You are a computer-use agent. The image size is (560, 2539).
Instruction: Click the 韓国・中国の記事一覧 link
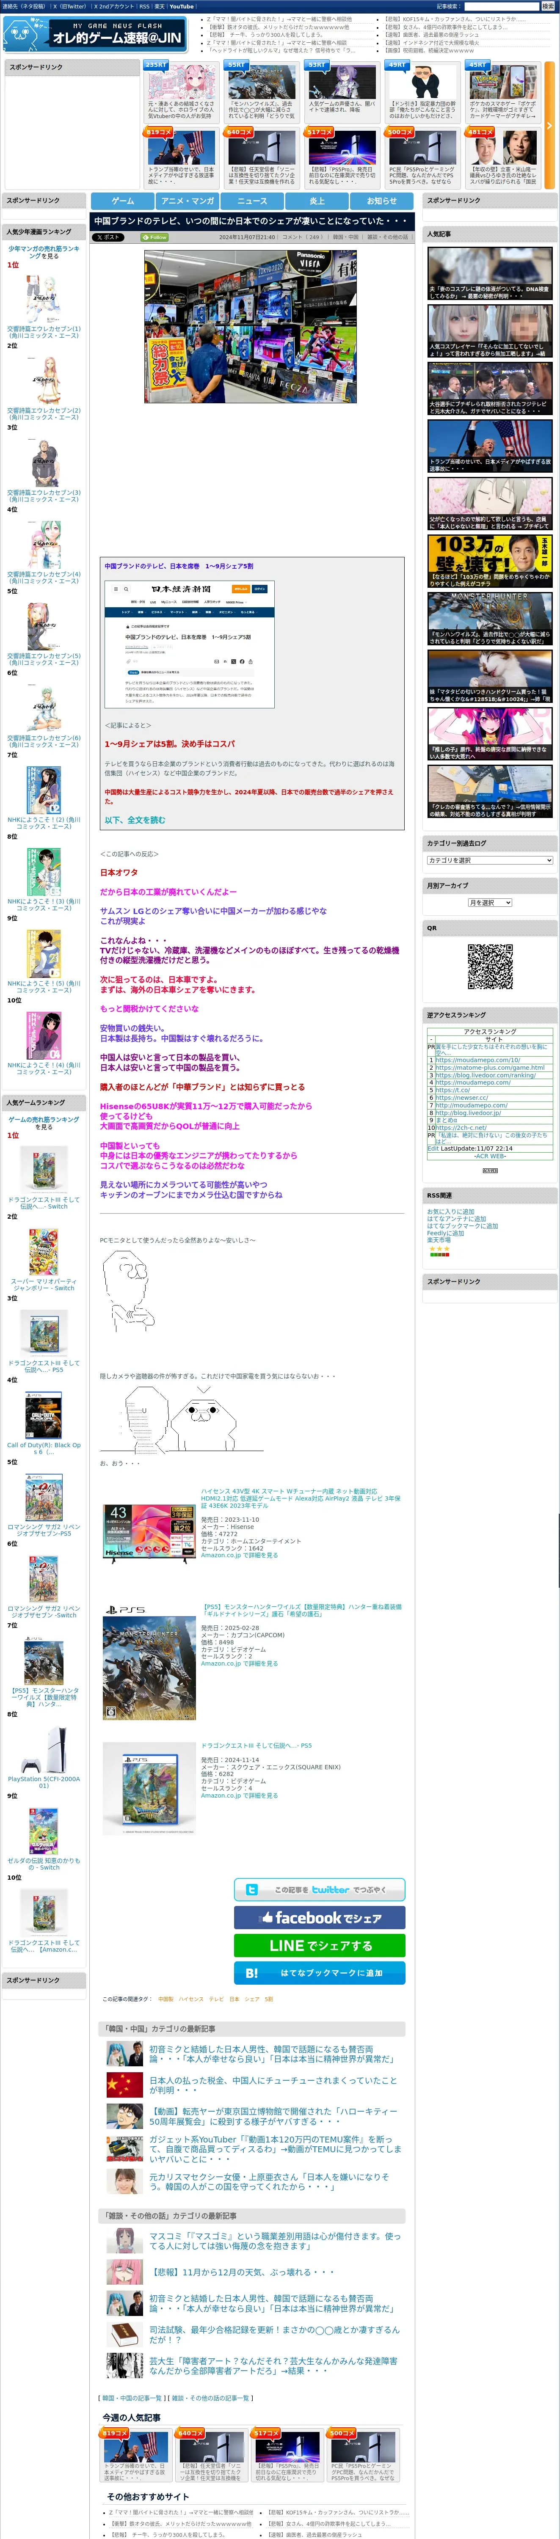click(x=133, y=2398)
